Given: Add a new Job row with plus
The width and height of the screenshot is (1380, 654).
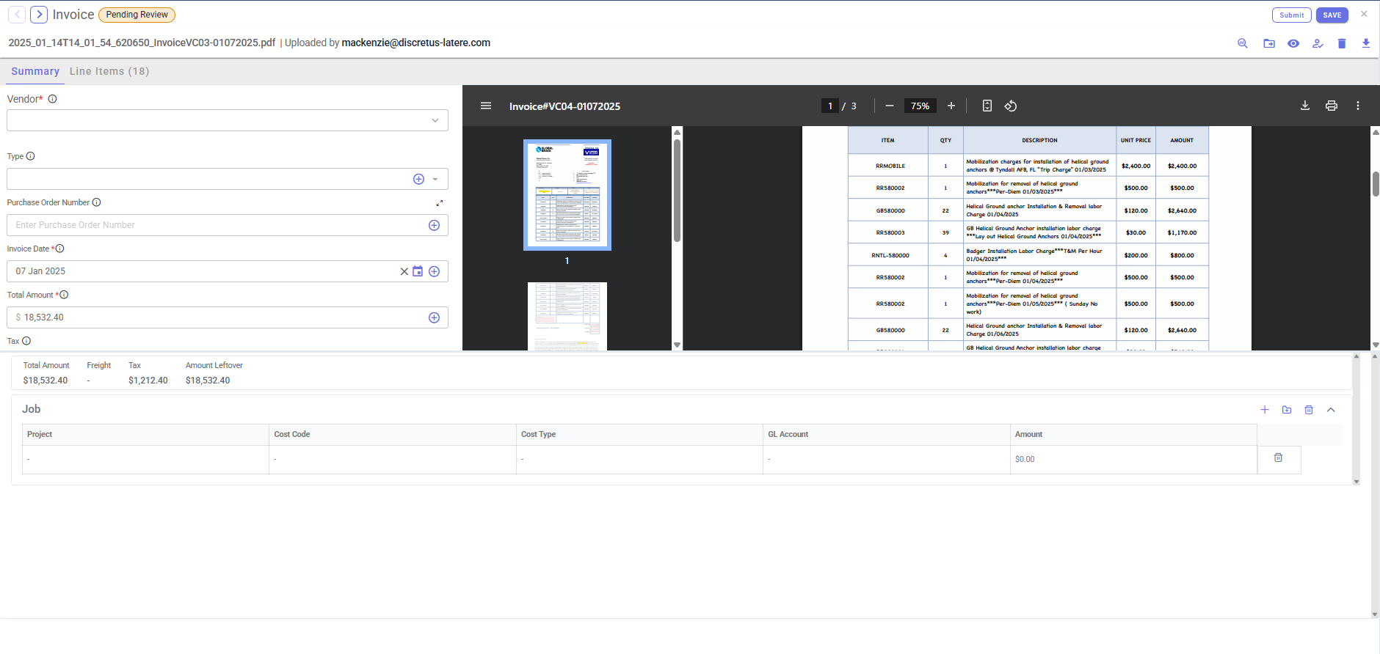Looking at the screenshot, I should coord(1265,410).
